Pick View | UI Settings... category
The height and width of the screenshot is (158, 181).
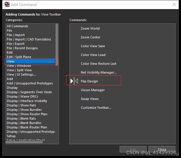pyautogui.click(x=21, y=74)
